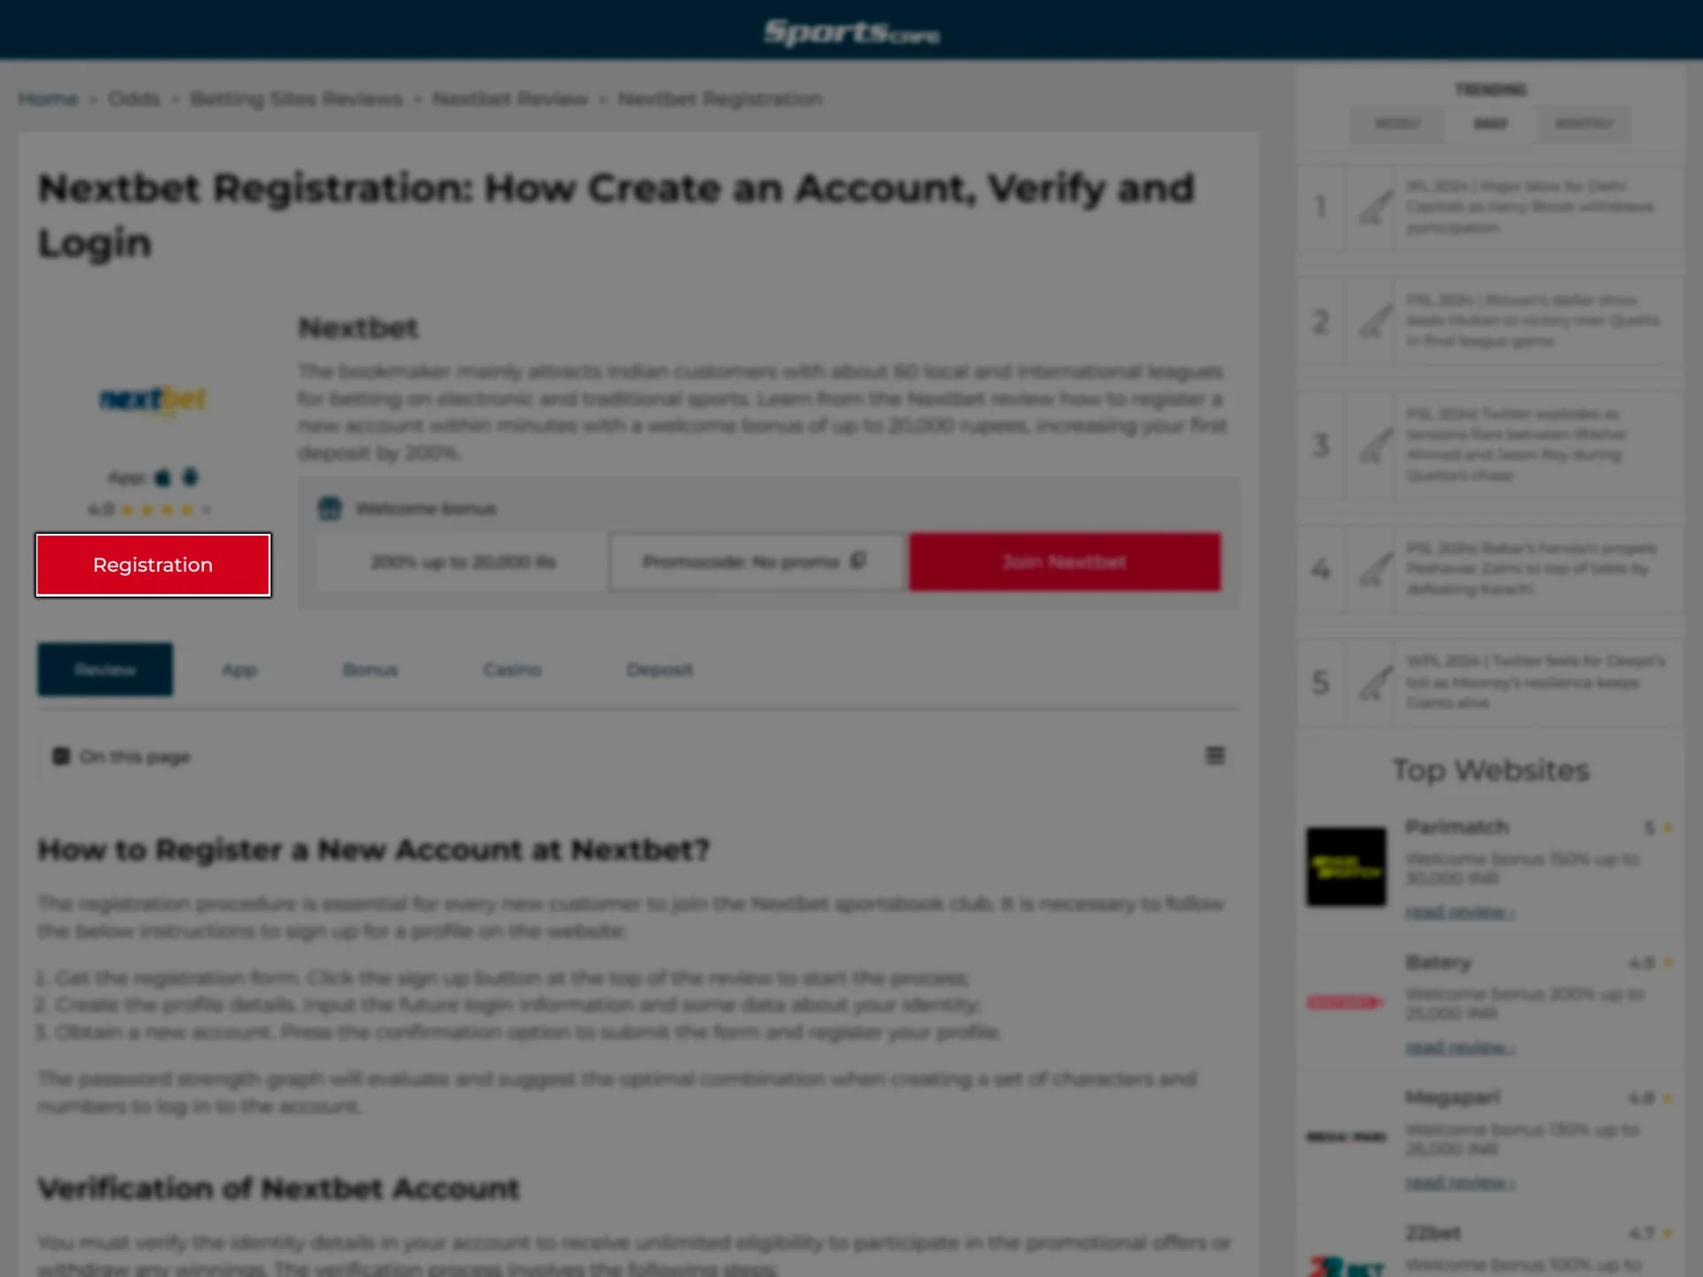
Task: Click the Registration button
Action: coord(152,565)
